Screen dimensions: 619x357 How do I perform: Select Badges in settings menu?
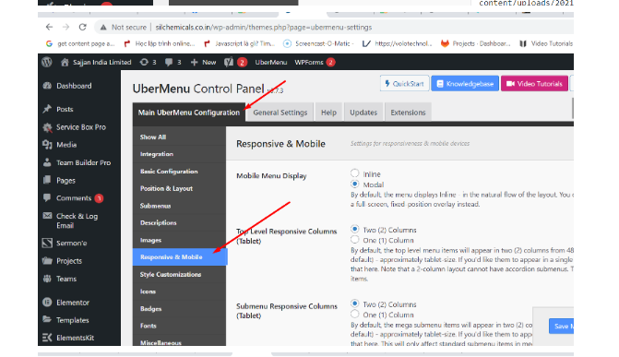[x=179, y=309]
